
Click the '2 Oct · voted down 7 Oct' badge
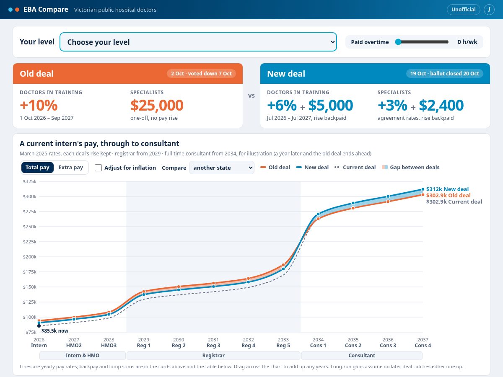coord(201,74)
